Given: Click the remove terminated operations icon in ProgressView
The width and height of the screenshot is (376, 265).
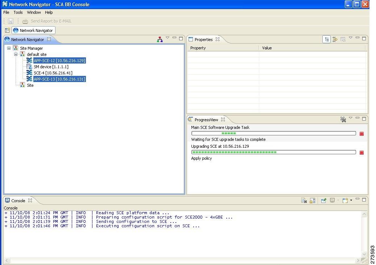Looking at the screenshot, I should (343, 119).
